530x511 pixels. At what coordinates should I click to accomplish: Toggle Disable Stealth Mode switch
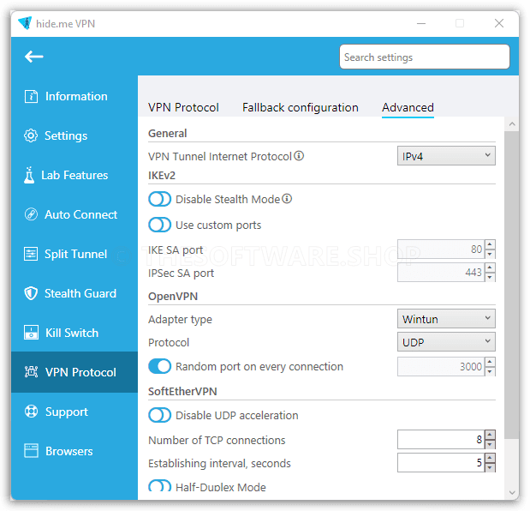click(x=160, y=199)
